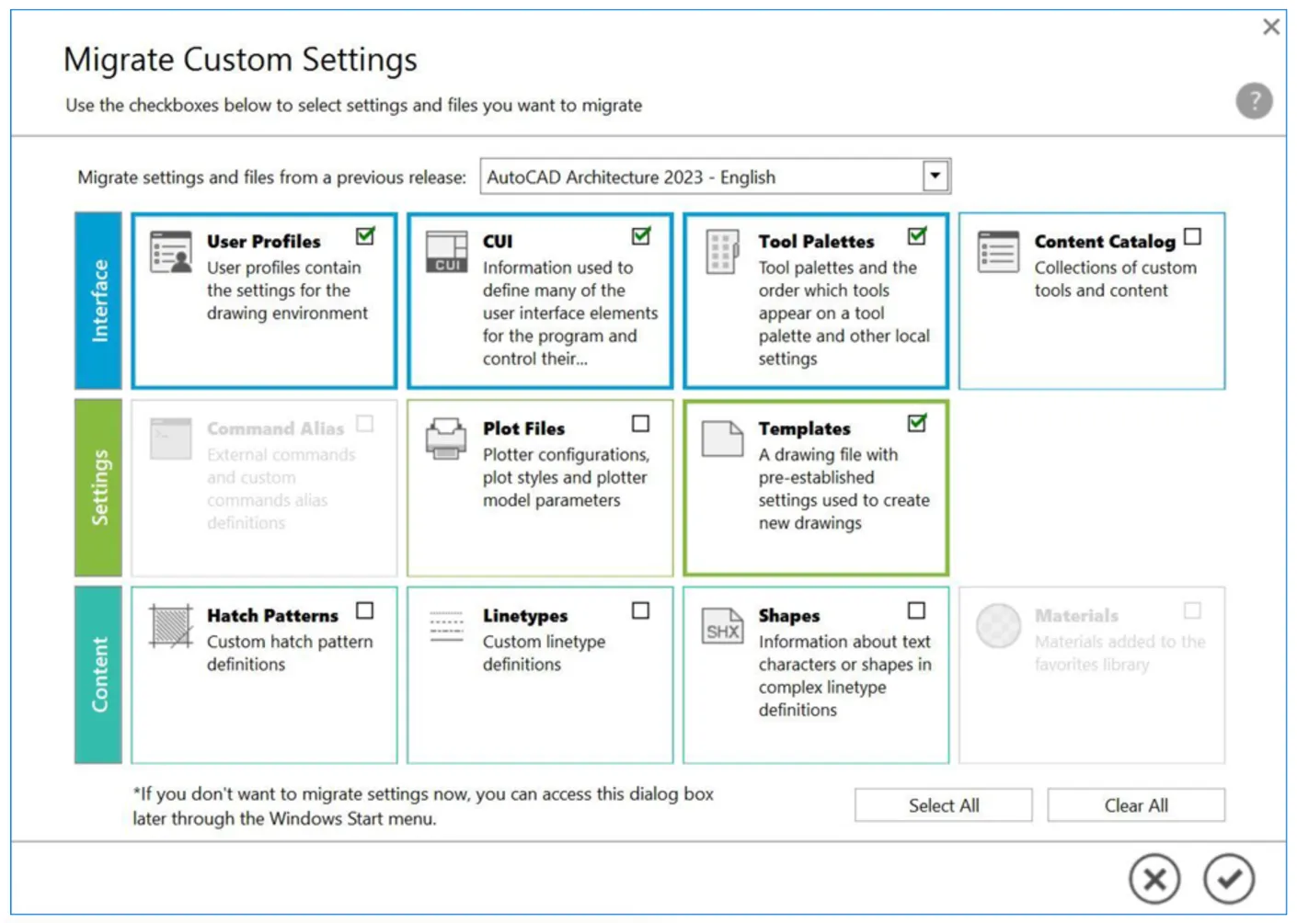The height and width of the screenshot is (923, 1297).
Task: Click the Templates drawing file icon
Action: 722,440
